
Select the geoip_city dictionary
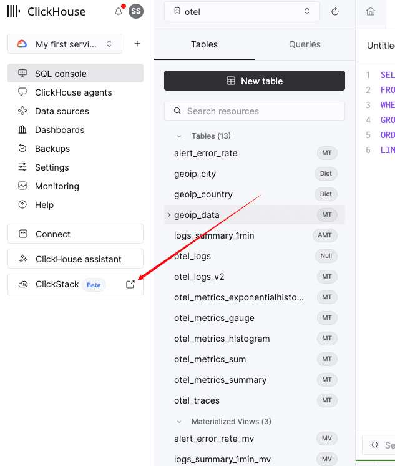(255, 174)
